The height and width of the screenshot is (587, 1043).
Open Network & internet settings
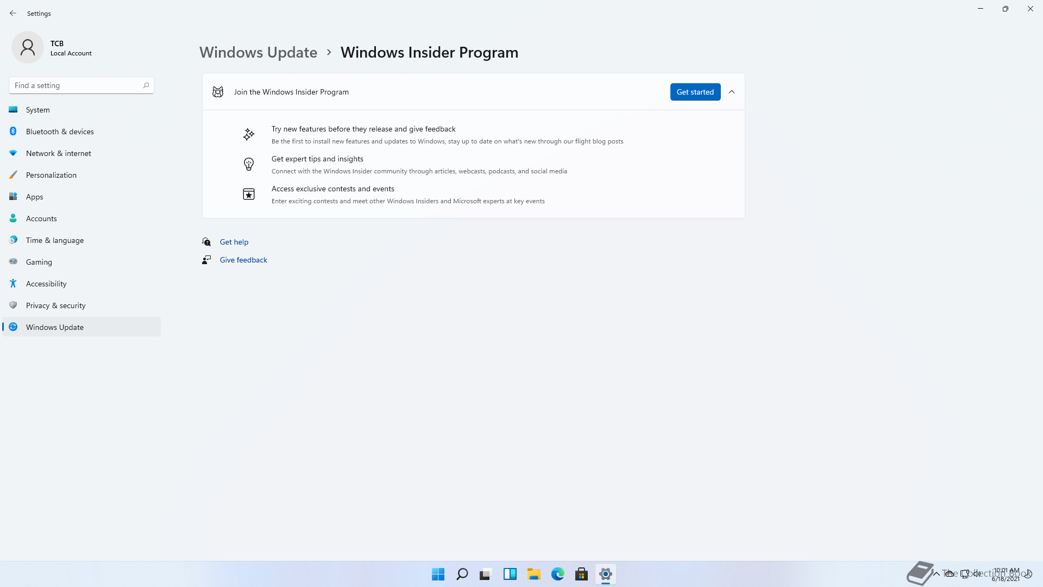point(81,153)
